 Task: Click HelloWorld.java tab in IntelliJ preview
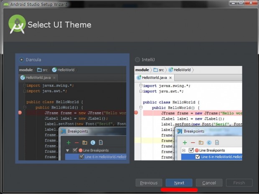pos(154,78)
